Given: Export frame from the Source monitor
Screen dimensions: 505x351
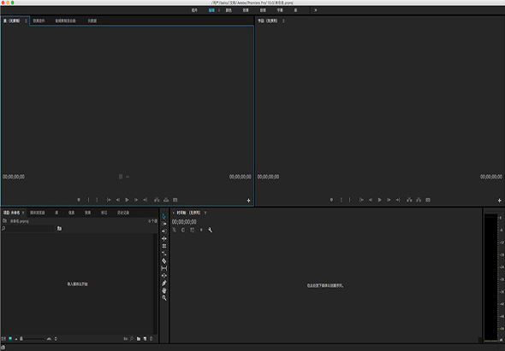Looking at the screenshot, I should 175,200.
